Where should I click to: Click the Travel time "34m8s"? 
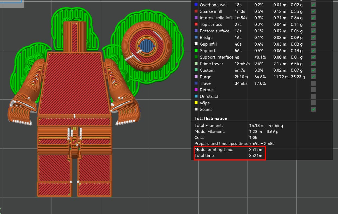[241, 83]
